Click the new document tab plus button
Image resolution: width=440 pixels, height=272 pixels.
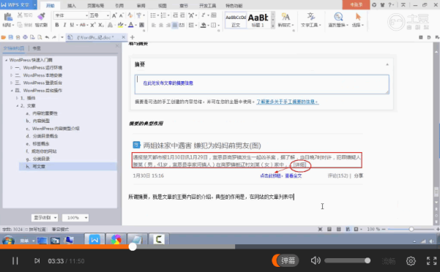(133, 37)
